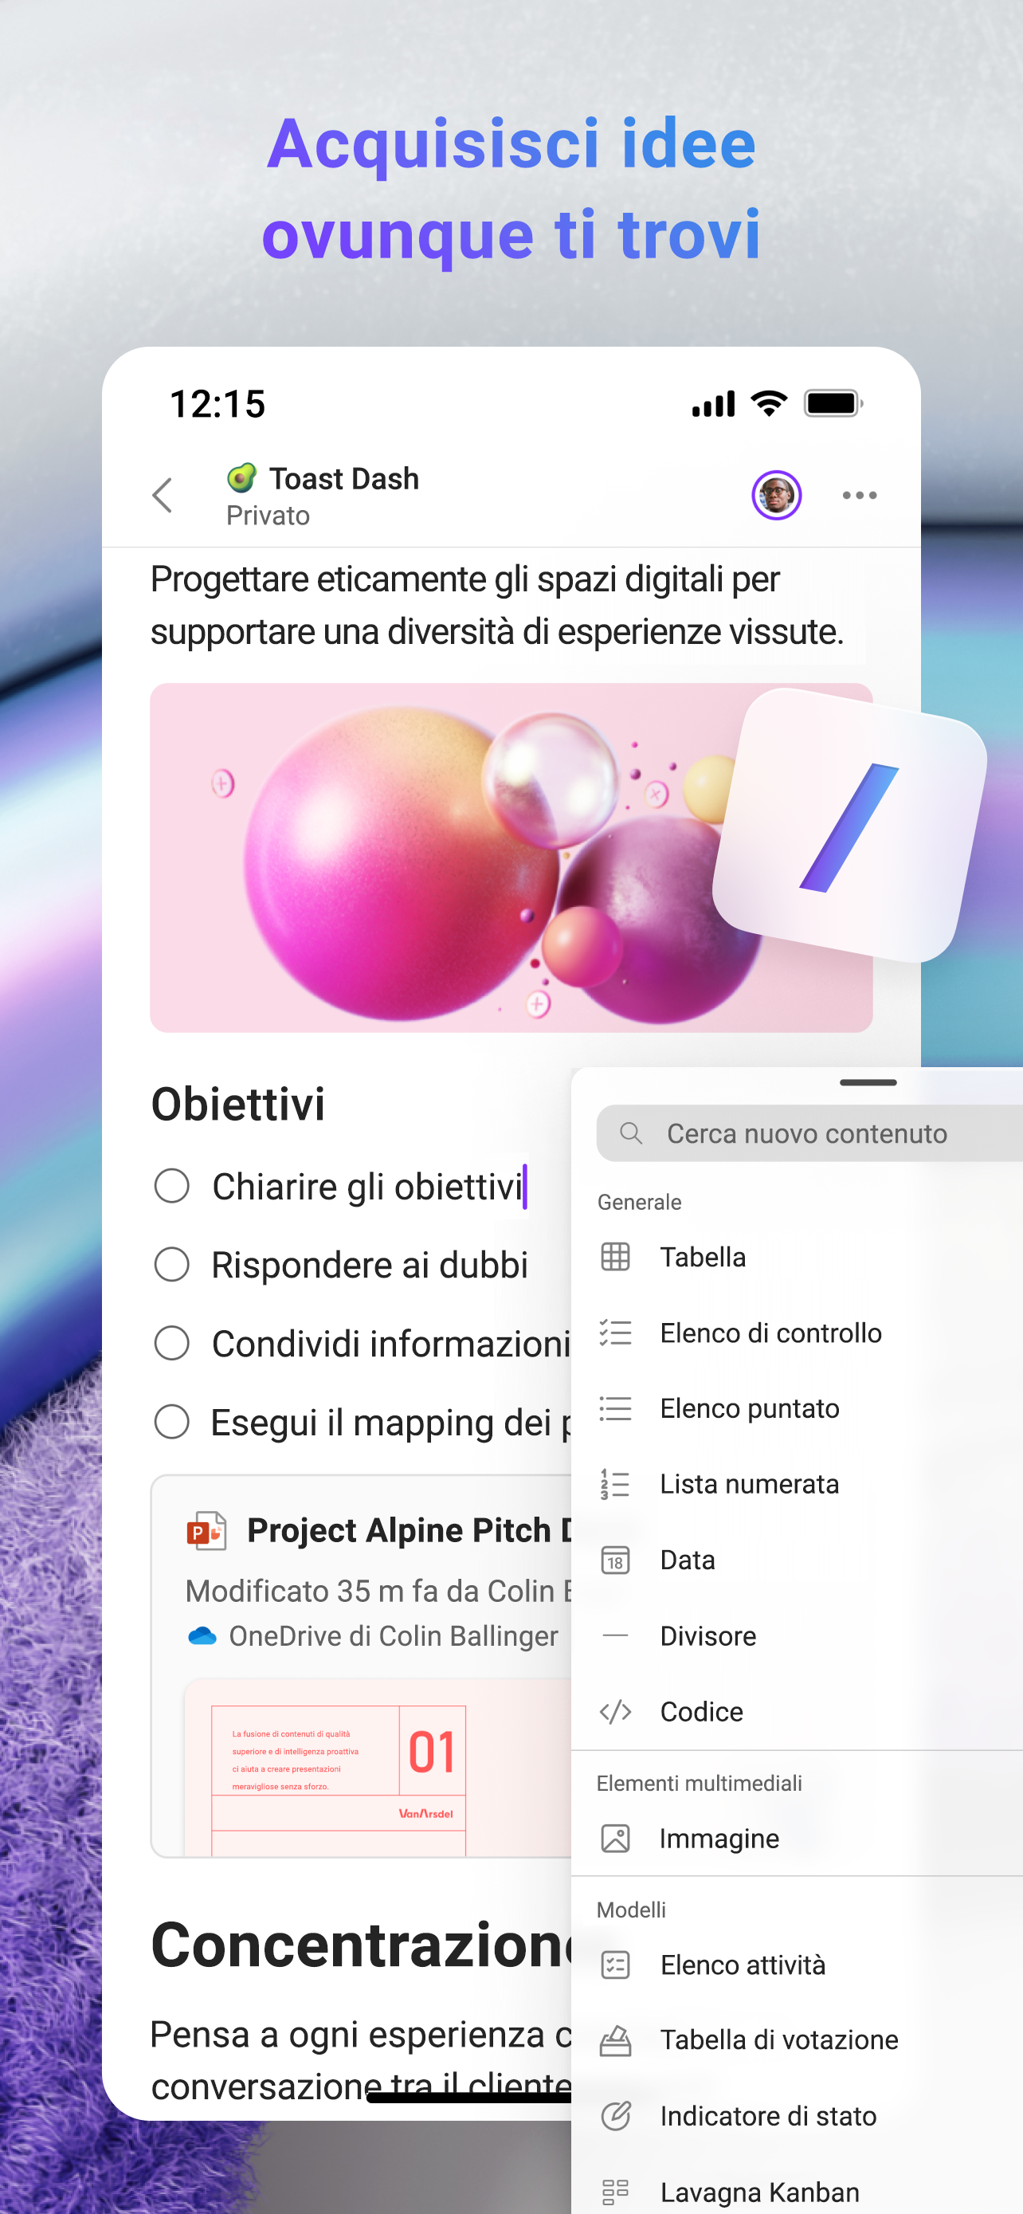Add the Elenco attività template
The height and width of the screenshot is (2214, 1023).
pyautogui.click(x=797, y=1965)
